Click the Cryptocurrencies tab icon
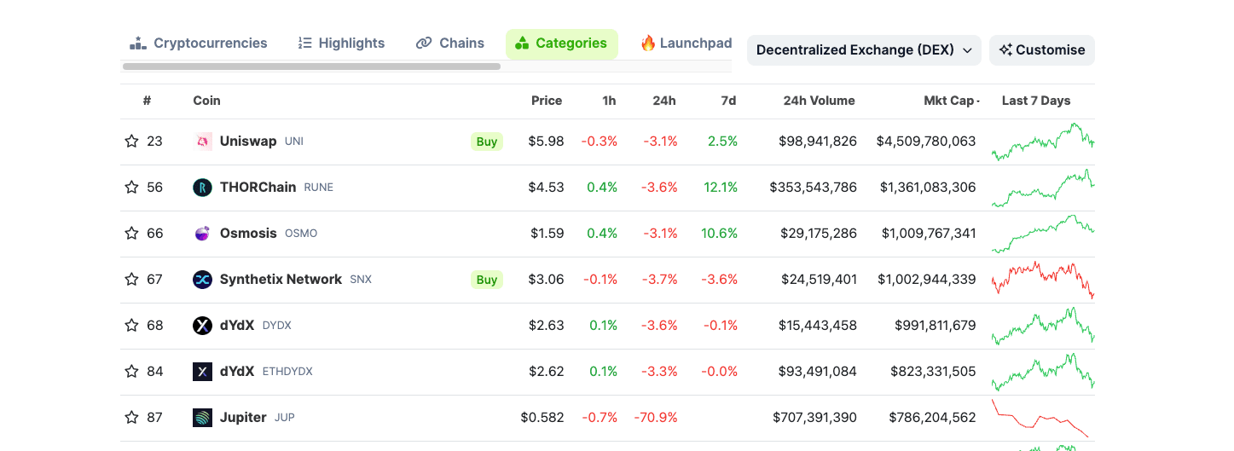Image resolution: width=1234 pixels, height=451 pixels. 137,43
